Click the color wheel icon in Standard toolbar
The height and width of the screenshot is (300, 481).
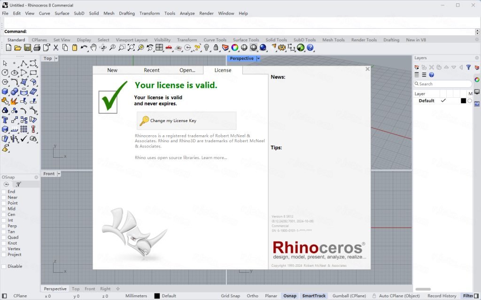(x=235, y=47)
